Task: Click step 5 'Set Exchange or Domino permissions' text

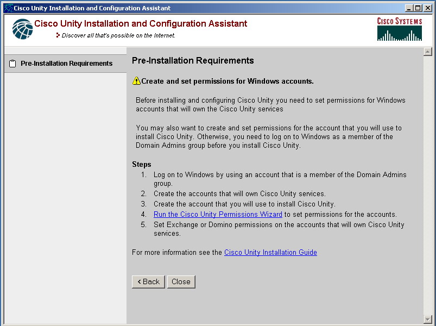Action: coord(279,229)
